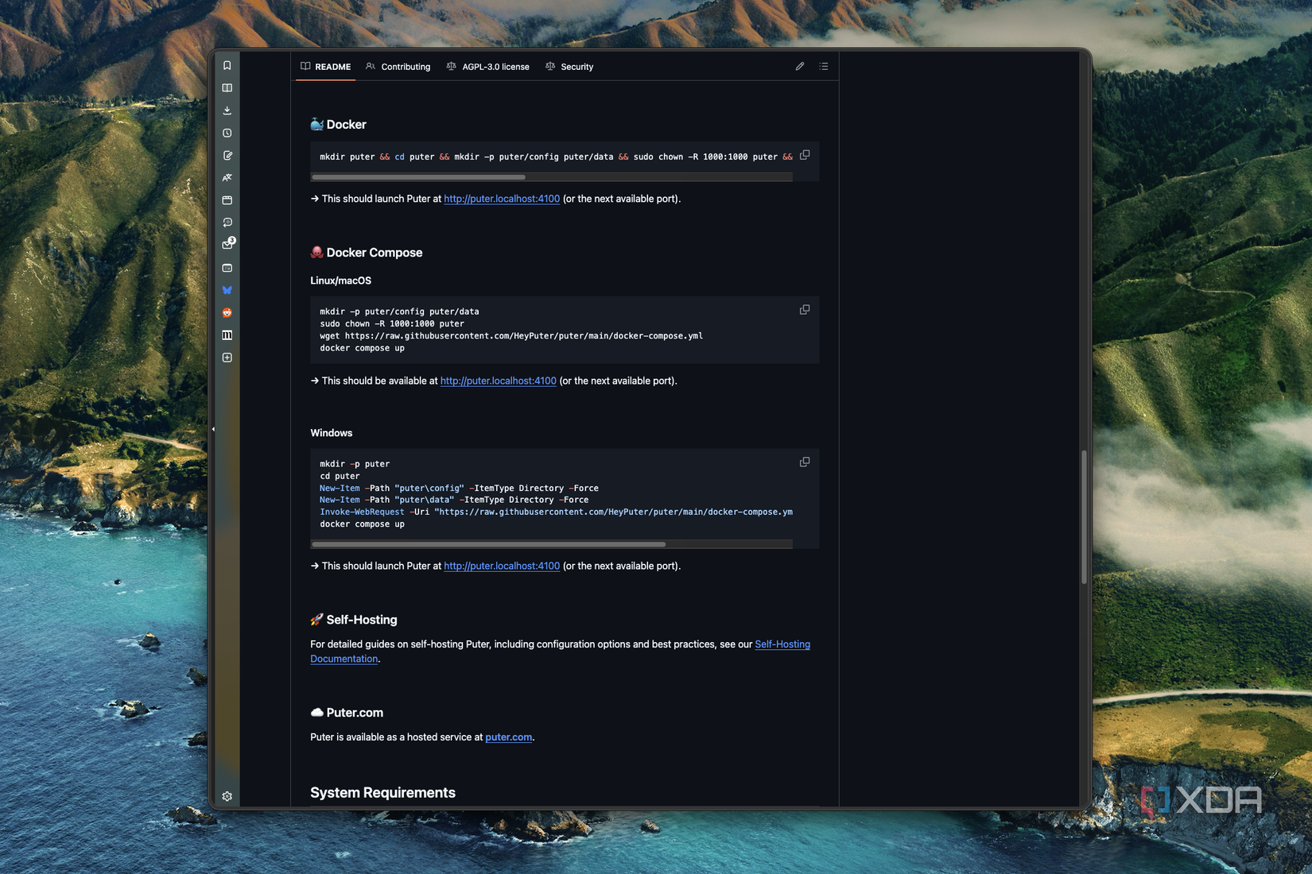The height and width of the screenshot is (874, 1312).
Task: Click the "Self-Hosting" heading
Action: pos(362,620)
